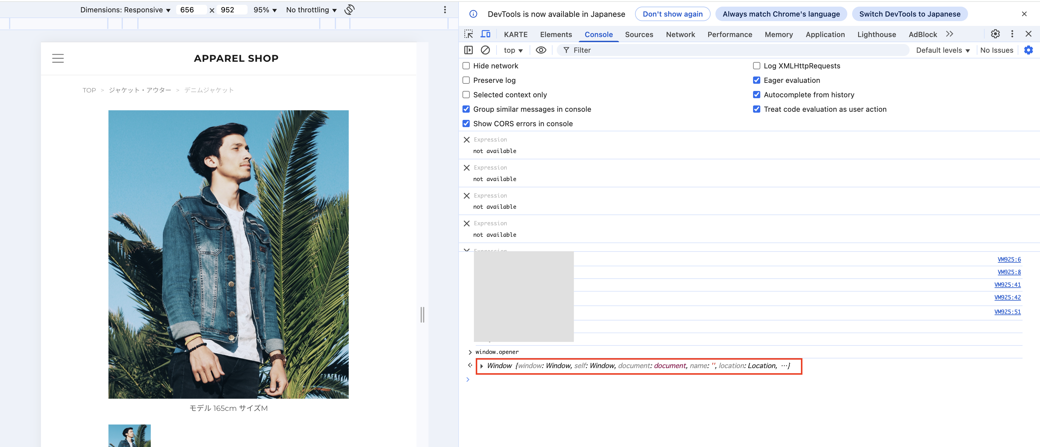Open device toolbar more options menu
The height and width of the screenshot is (447, 1040).
445,10
